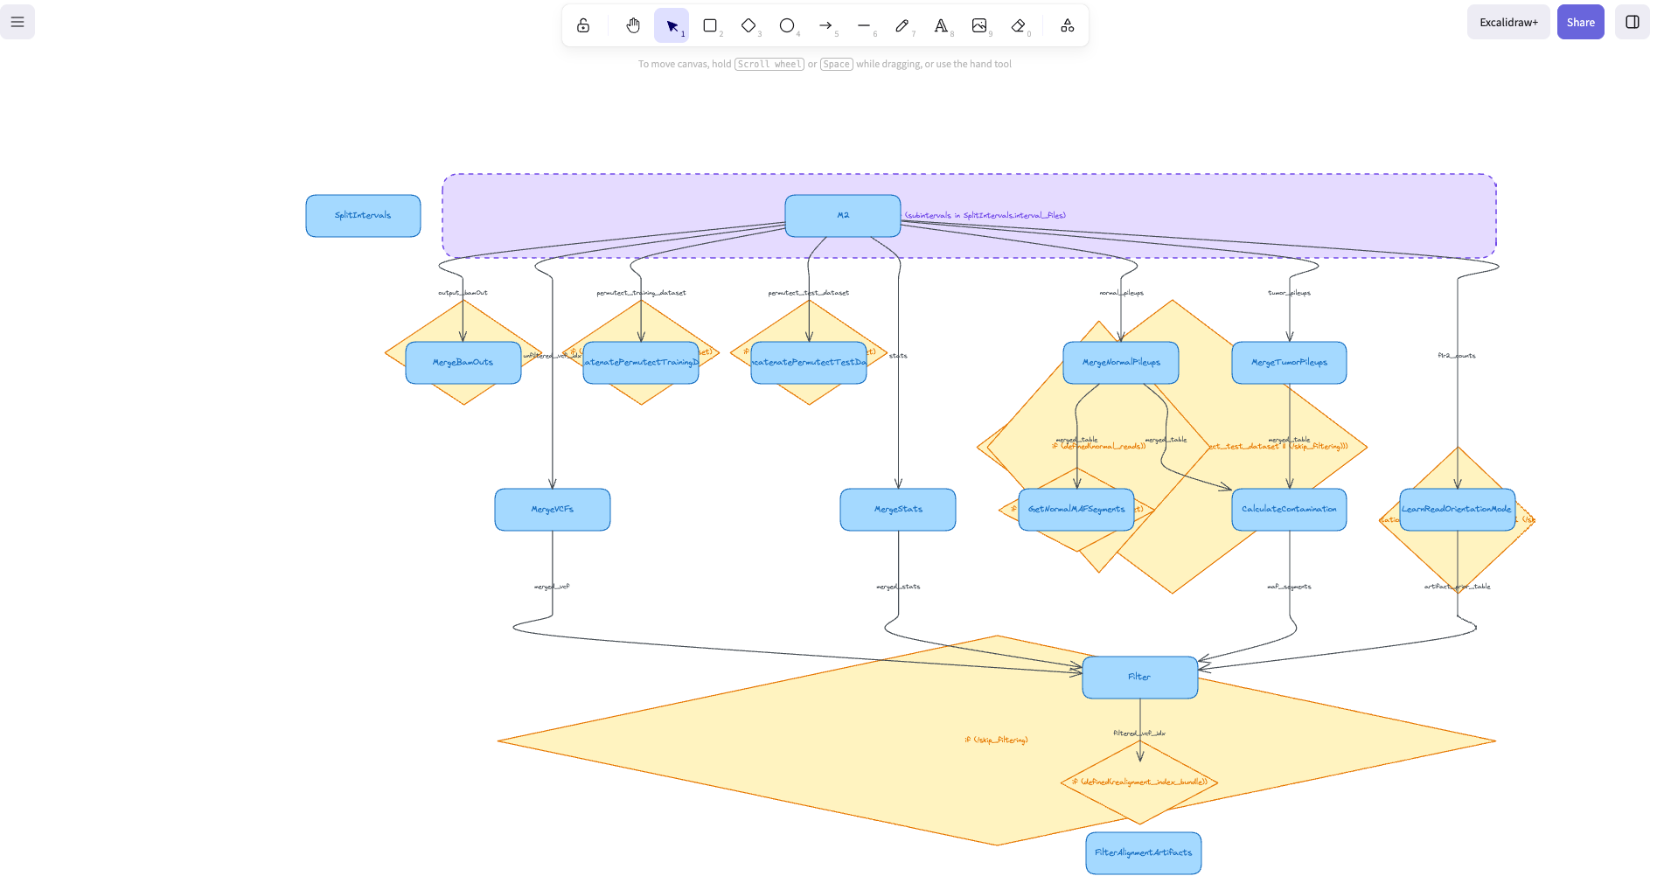Select the Rectangle tool
This screenshot has width=1657, height=890.
710,24
